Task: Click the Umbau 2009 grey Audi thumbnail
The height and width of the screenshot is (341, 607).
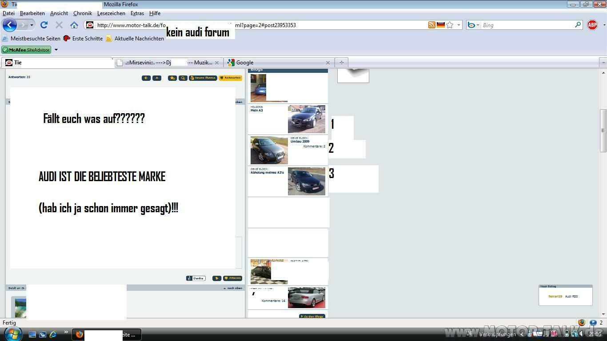Action: point(269,150)
